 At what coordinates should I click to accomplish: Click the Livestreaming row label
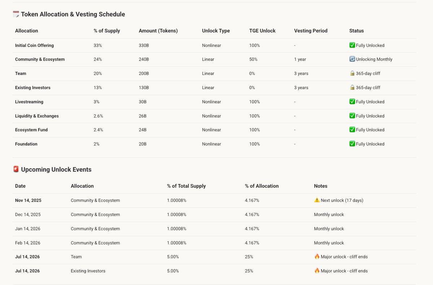pyautogui.click(x=29, y=102)
